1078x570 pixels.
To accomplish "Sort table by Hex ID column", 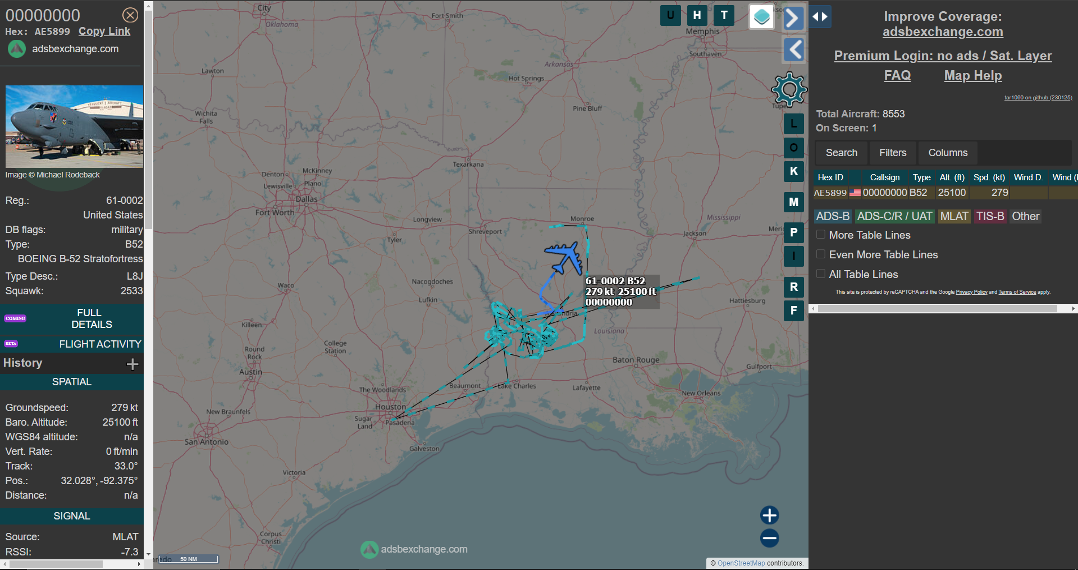I will [x=830, y=177].
